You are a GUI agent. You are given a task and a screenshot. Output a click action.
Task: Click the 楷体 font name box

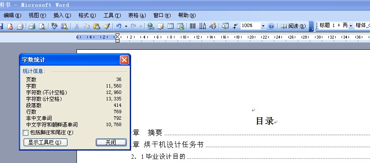point(362,26)
